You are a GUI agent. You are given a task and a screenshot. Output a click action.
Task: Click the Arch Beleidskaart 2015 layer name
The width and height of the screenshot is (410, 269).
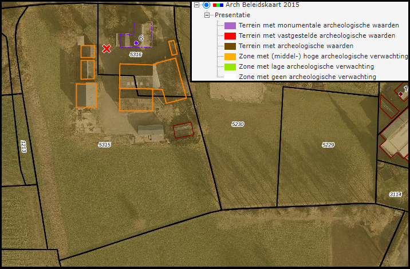[254, 5]
